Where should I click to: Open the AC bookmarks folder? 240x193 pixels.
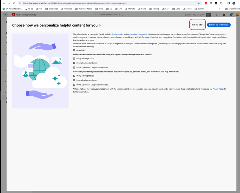click(109, 9)
